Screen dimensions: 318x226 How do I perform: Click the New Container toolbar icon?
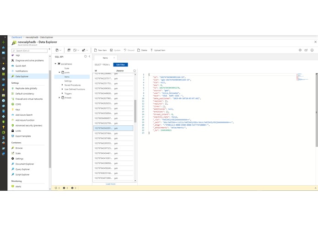click(57, 50)
